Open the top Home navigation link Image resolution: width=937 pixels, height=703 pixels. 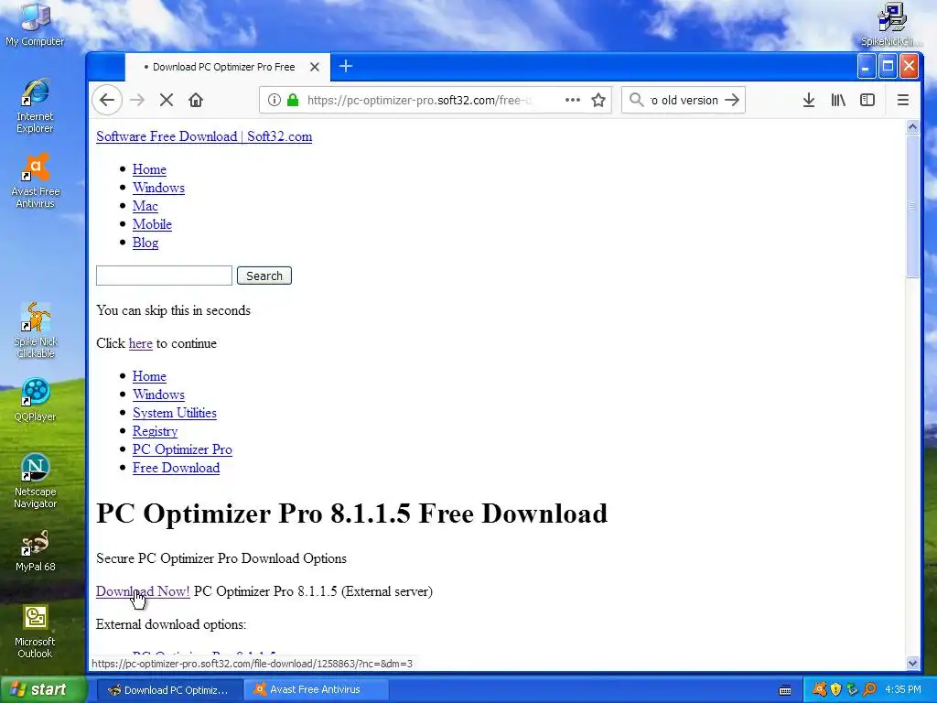coord(149,169)
